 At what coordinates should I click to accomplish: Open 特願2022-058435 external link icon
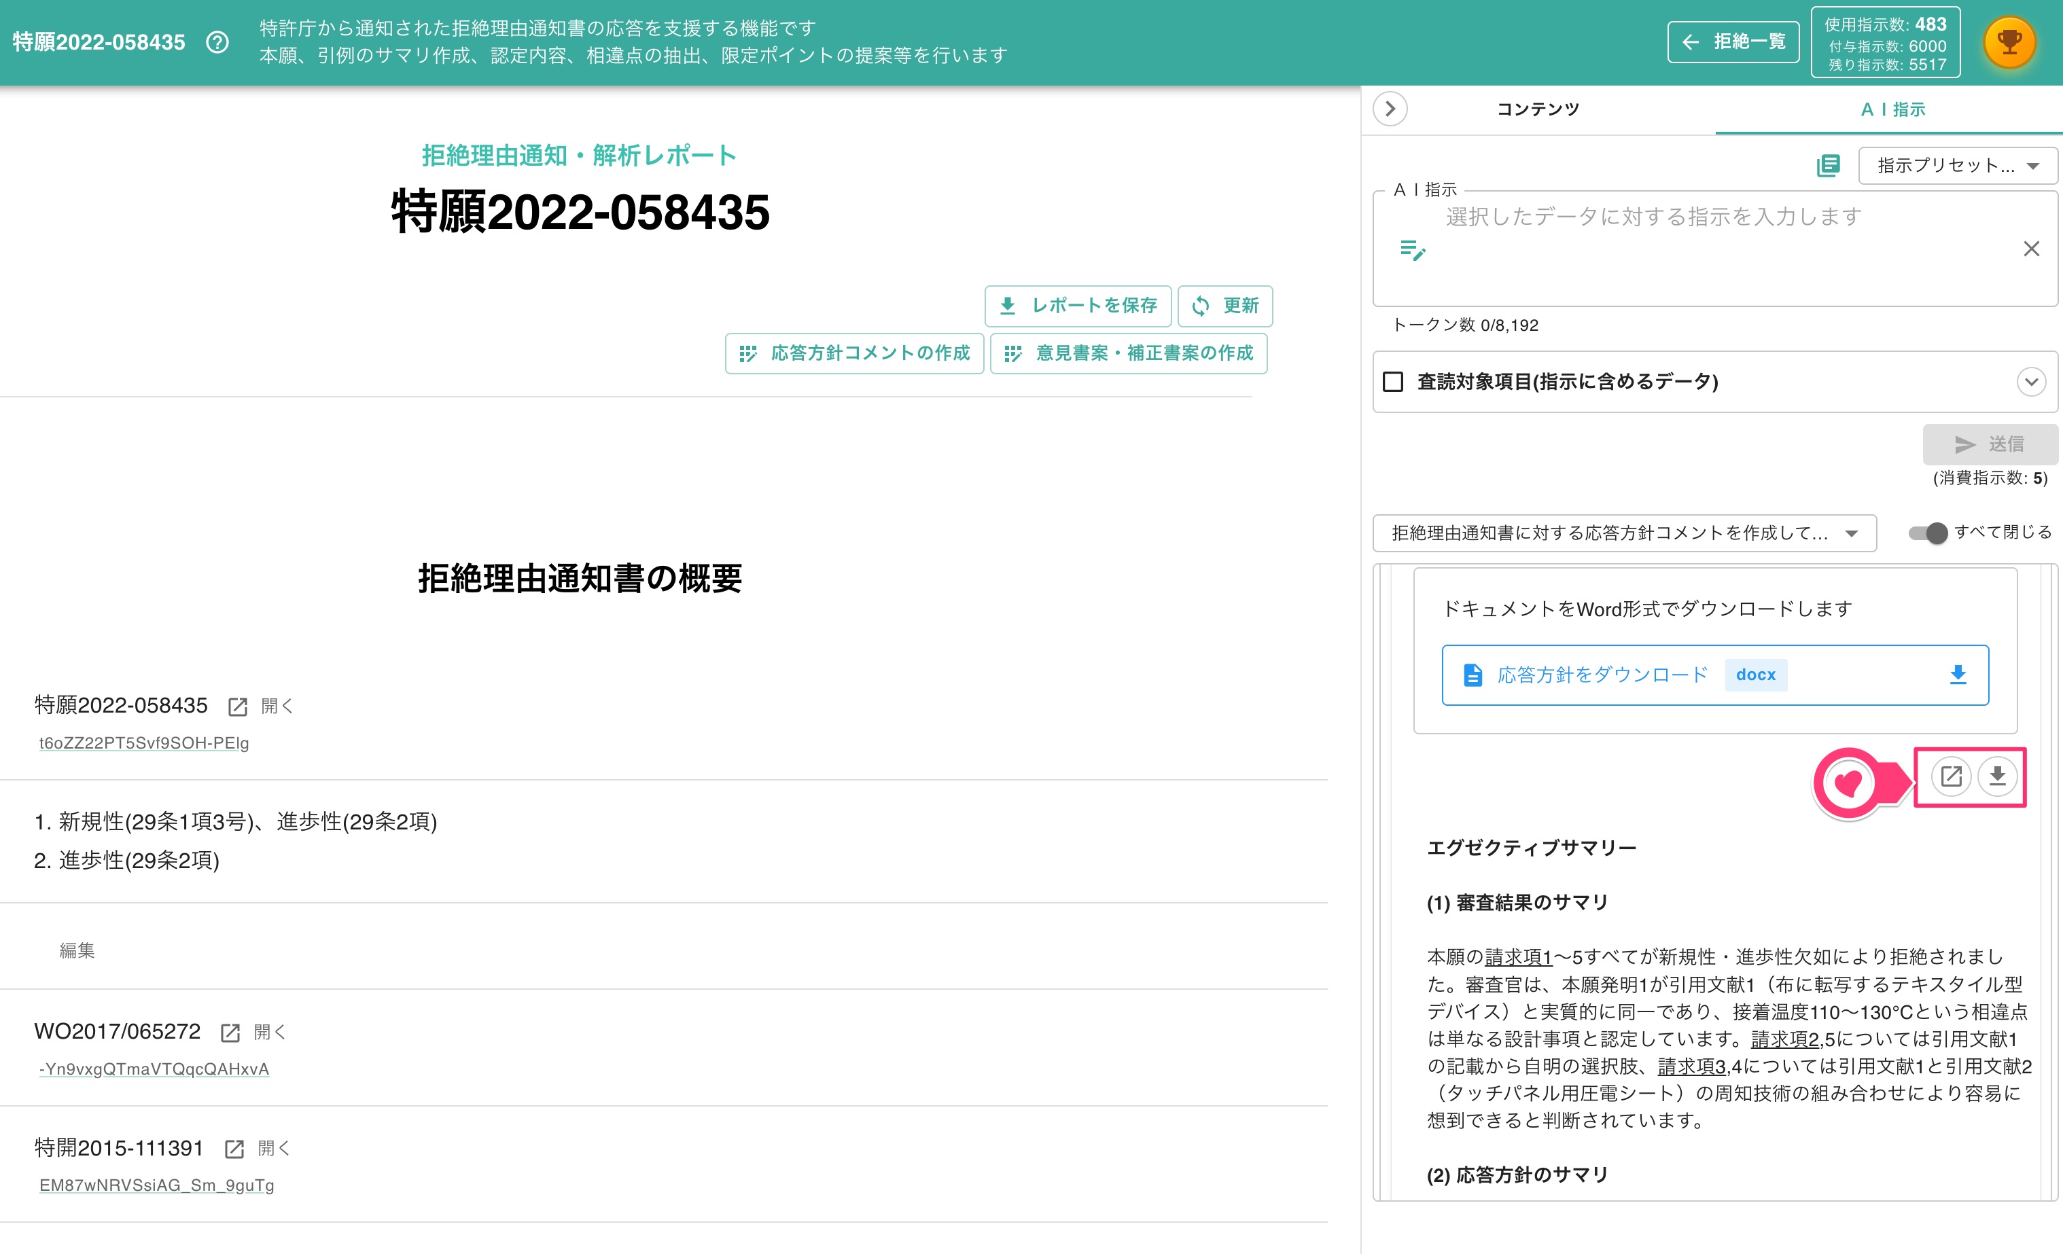tap(238, 706)
